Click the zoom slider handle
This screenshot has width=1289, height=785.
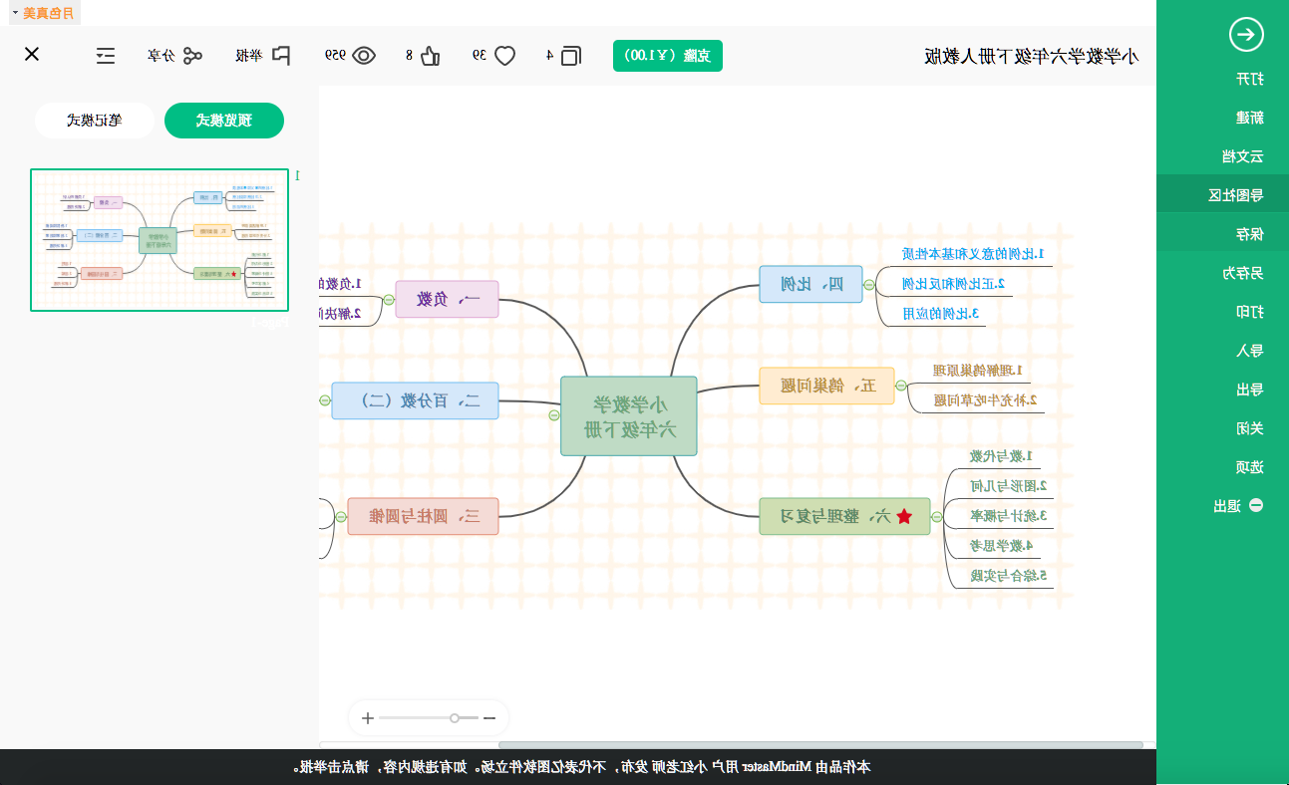tap(455, 718)
